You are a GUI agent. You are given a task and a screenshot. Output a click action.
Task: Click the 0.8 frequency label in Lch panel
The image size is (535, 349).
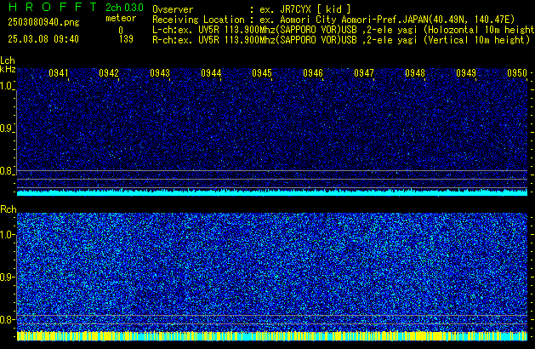click(x=7, y=171)
